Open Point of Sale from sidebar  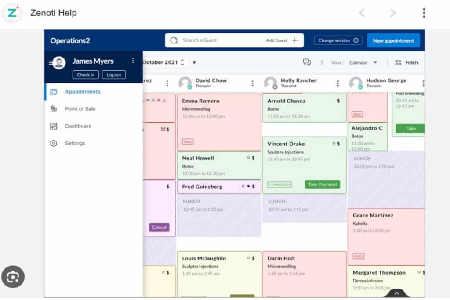(80, 109)
